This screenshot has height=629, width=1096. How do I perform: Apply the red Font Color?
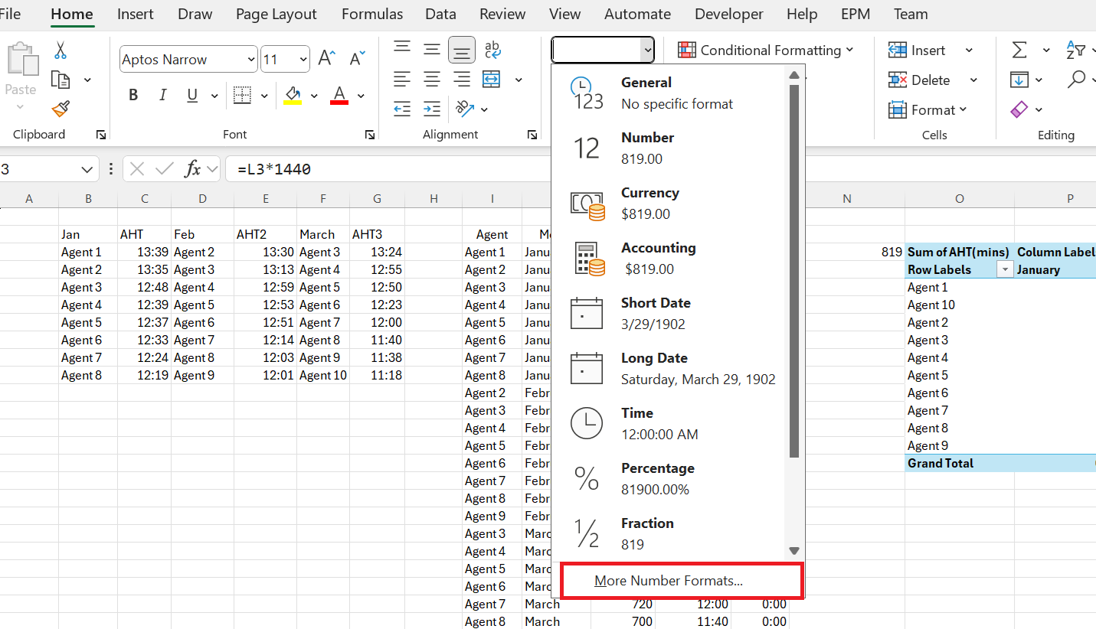point(339,96)
